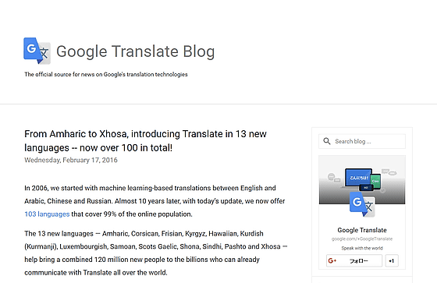
Task: Click the Google Translate badge icon in sidebar
Action: [x=362, y=204]
